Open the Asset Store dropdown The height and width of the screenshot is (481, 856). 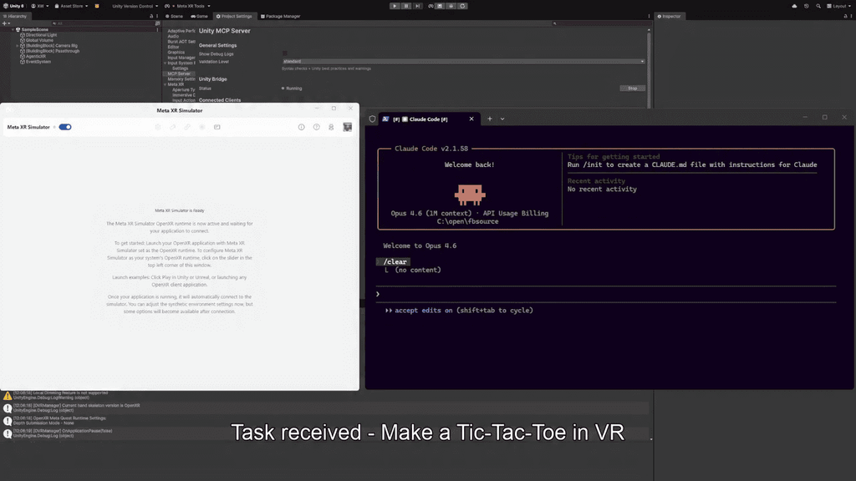(72, 6)
